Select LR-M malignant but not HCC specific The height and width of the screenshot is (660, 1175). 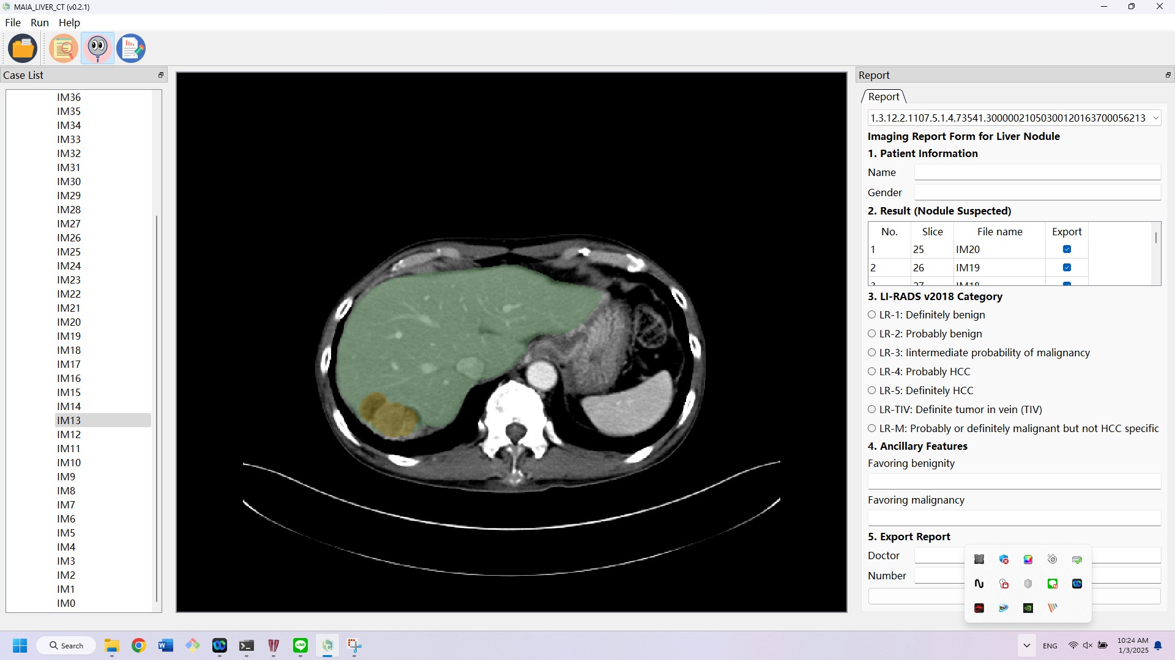point(1013,428)
